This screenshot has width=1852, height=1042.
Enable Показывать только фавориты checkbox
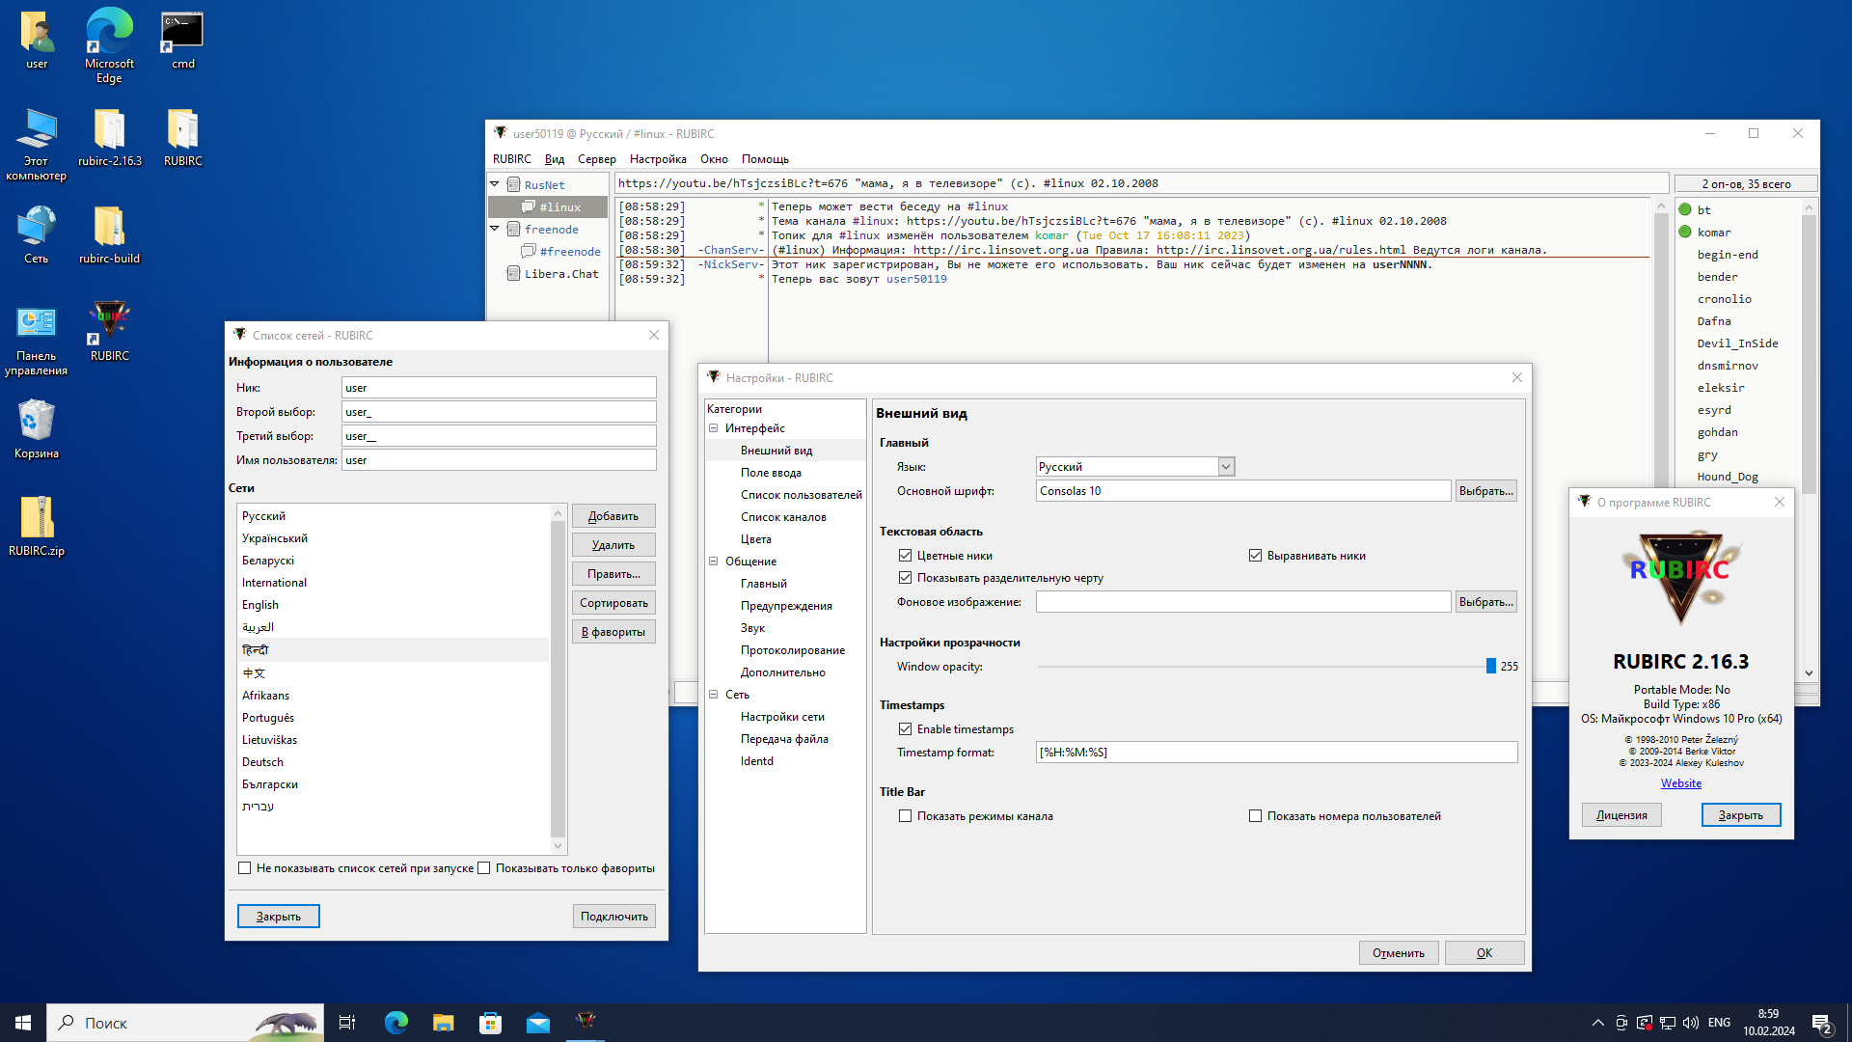484,868
